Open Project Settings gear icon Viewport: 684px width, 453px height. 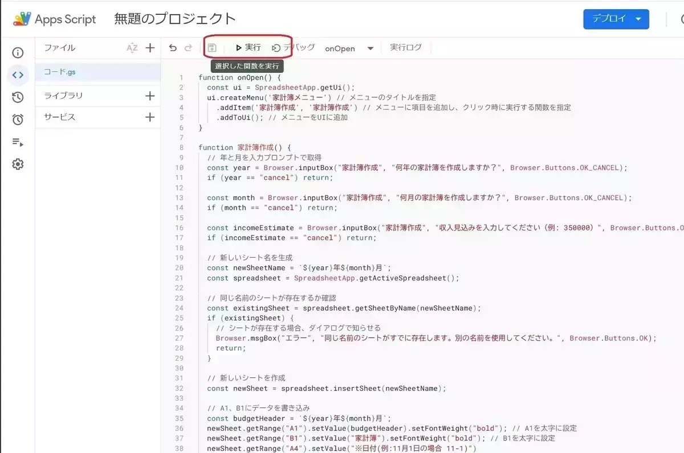coord(18,164)
